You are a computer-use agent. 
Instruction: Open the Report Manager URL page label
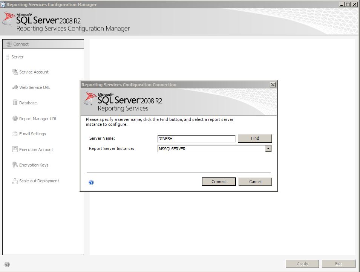pyautogui.click(x=38, y=119)
